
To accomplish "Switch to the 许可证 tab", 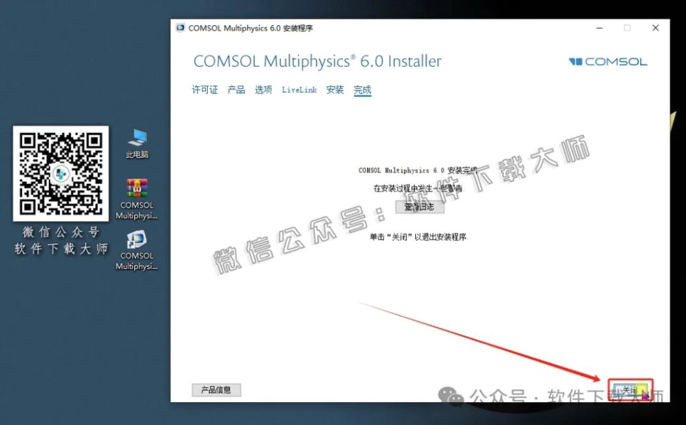I will click(204, 90).
